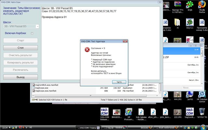Click the disabled Старт button
Screen dimensions: 208x130
(20, 40)
